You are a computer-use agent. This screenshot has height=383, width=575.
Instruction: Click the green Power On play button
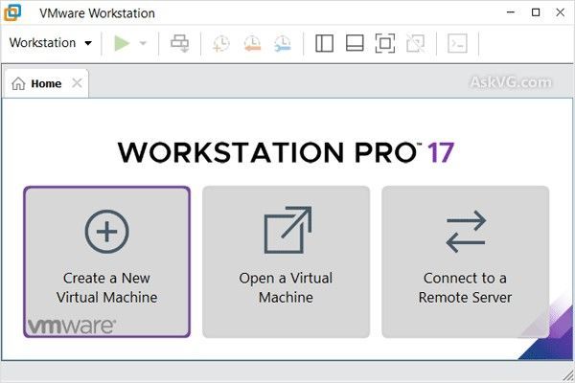click(x=121, y=43)
